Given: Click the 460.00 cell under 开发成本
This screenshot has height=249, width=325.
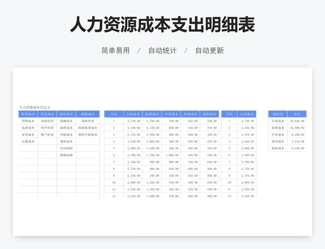Looking at the screenshot, I should pos(171,189).
